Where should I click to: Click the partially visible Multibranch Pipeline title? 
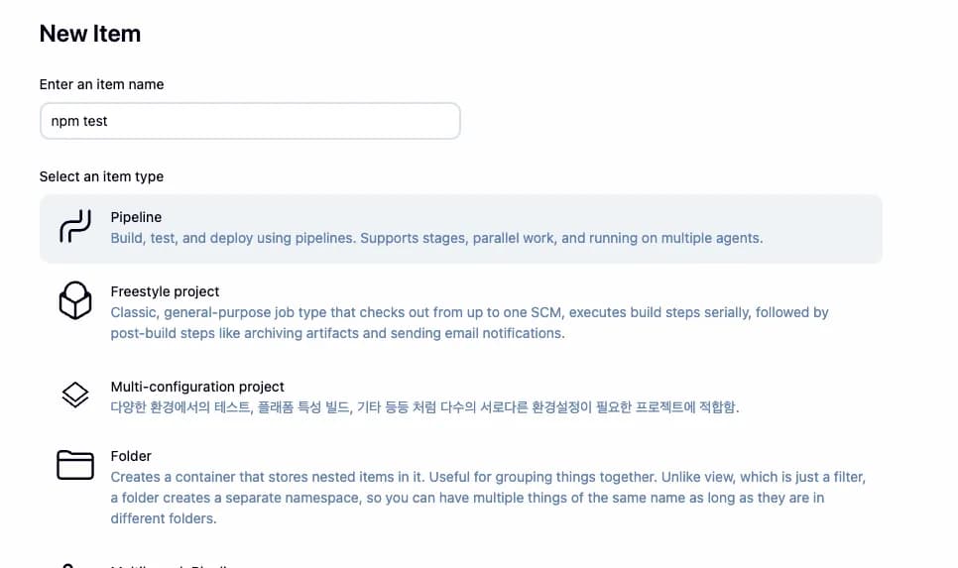coord(171,566)
